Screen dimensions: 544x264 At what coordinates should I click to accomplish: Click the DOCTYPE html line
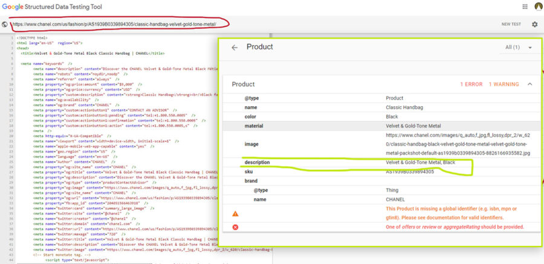click(32, 37)
